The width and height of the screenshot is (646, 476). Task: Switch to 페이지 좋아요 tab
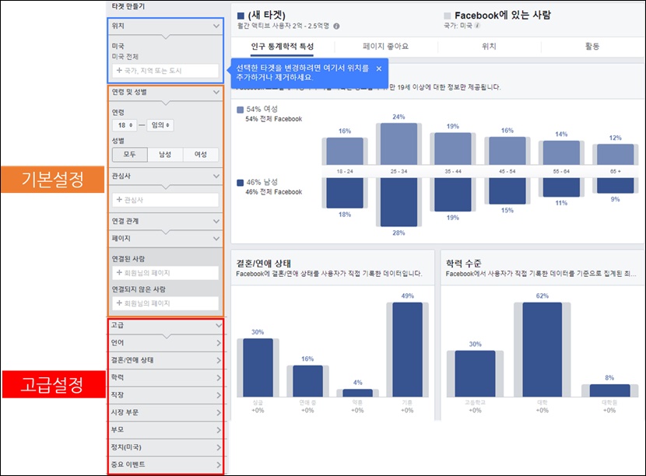point(385,47)
